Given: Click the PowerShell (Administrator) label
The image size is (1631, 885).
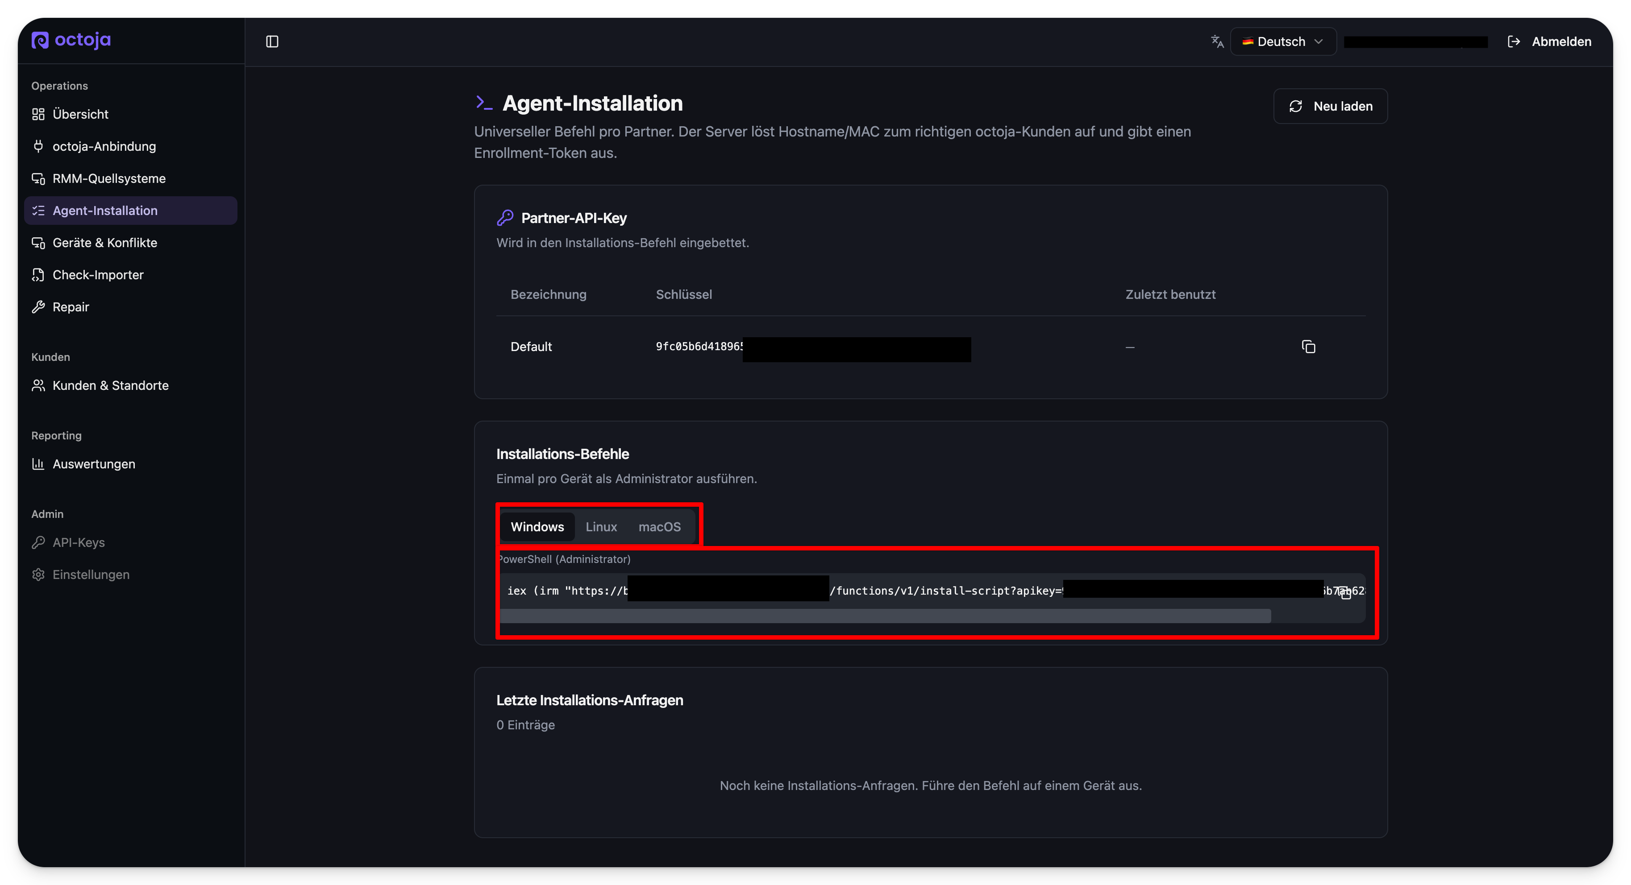Looking at the screenshot, I should [565, 559].
